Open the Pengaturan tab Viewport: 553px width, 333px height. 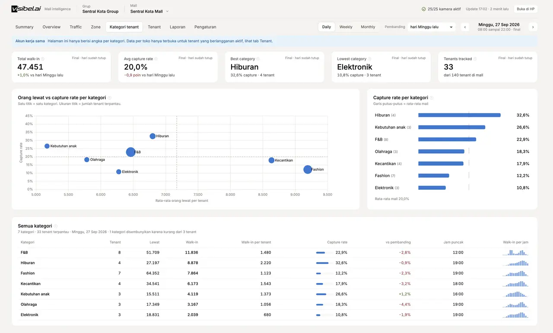(x=205, y=27)
